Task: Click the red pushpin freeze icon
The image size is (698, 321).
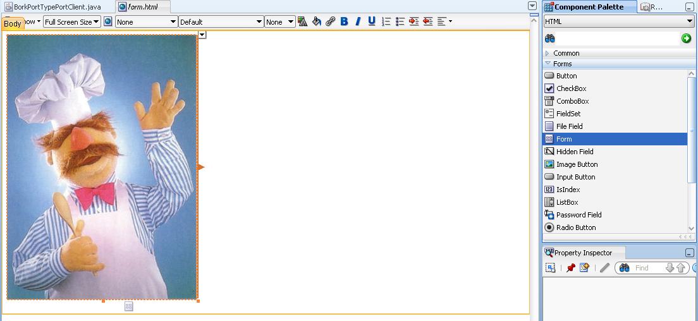Action: point(571,268)
